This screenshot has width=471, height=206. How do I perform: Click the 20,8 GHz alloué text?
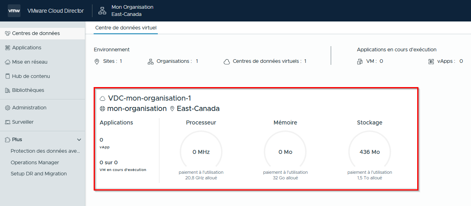click(201, 178)
